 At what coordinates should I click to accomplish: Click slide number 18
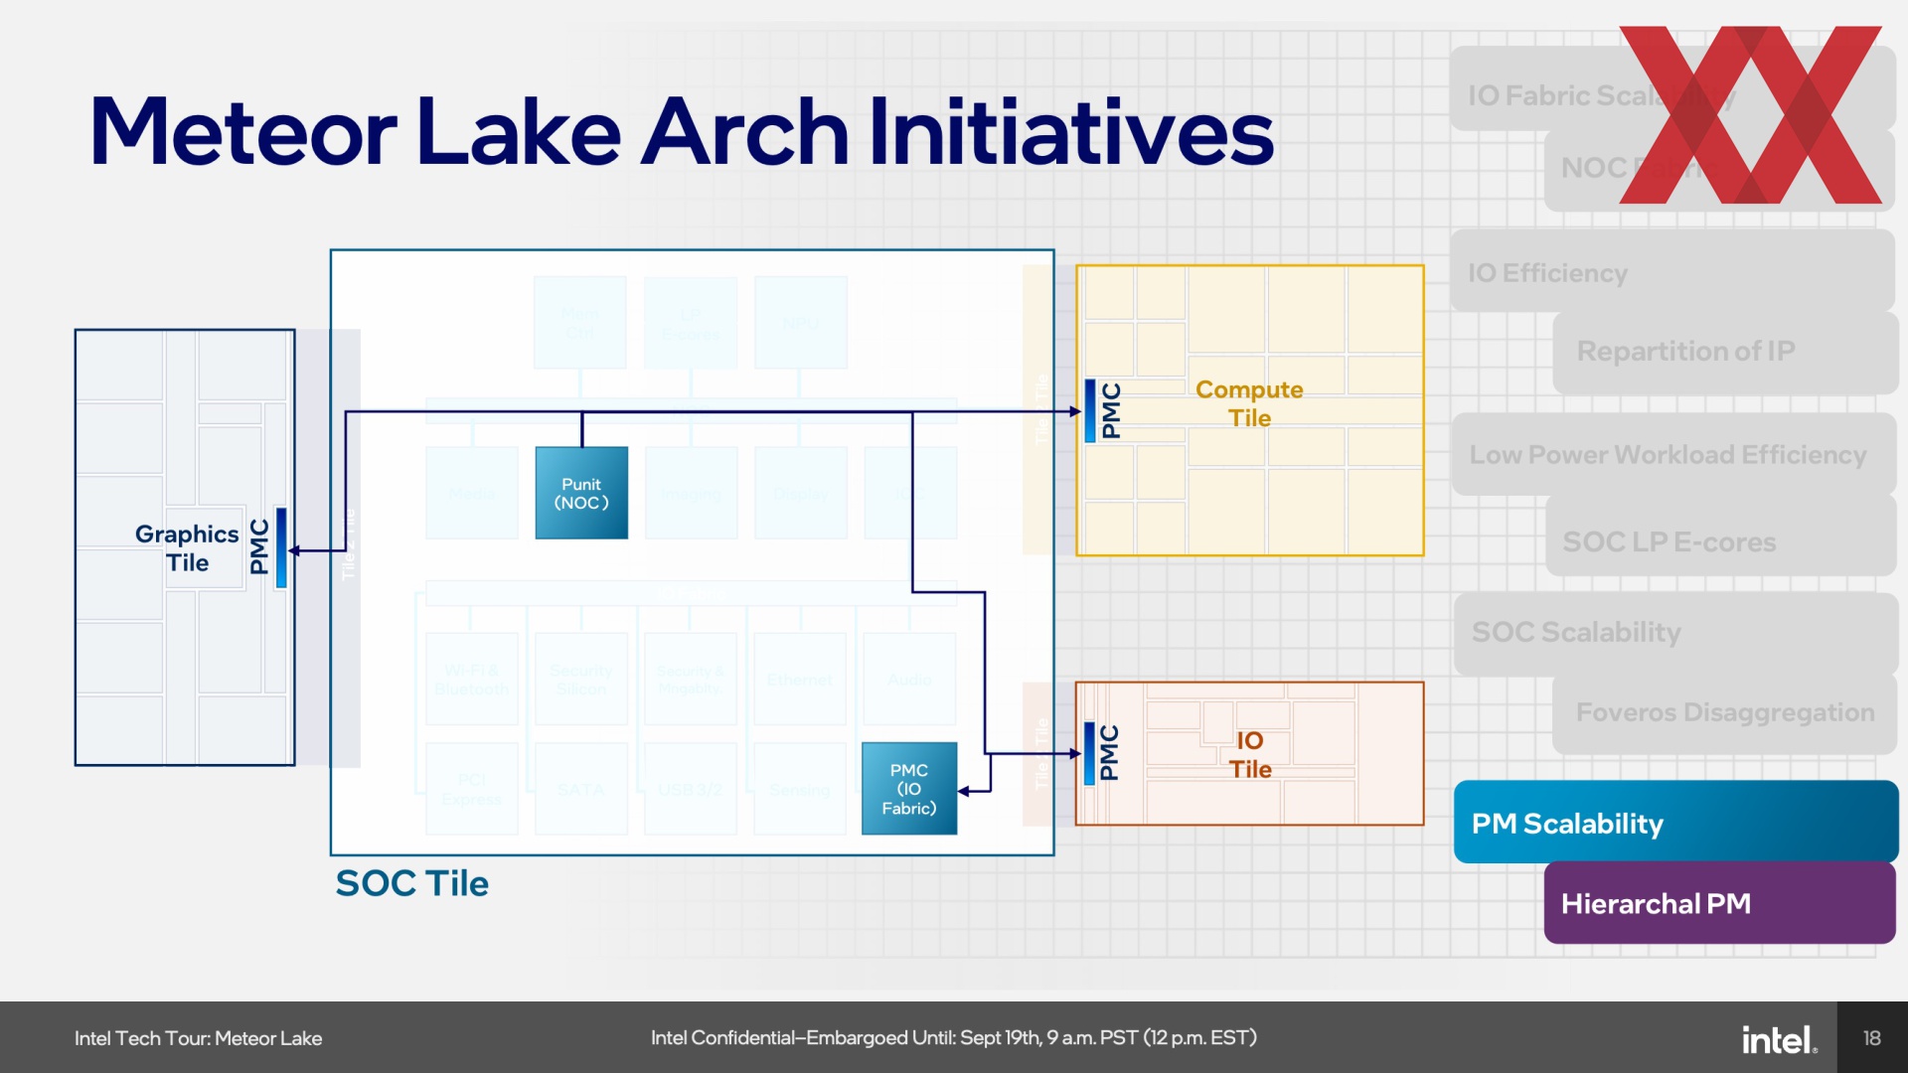[1872, 1038]
